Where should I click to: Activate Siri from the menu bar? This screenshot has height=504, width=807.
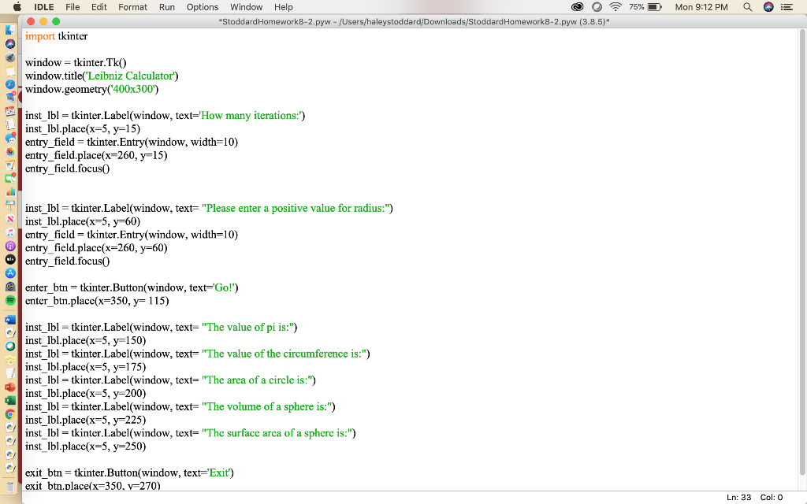tap(768, 7)
